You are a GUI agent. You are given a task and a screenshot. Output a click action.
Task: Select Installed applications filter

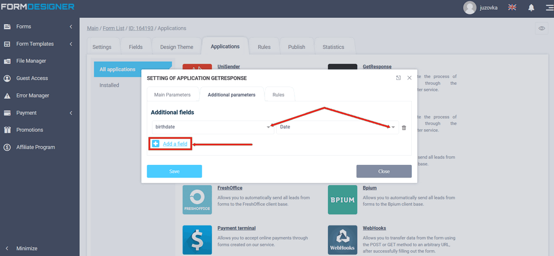click(x=109, y=85)
